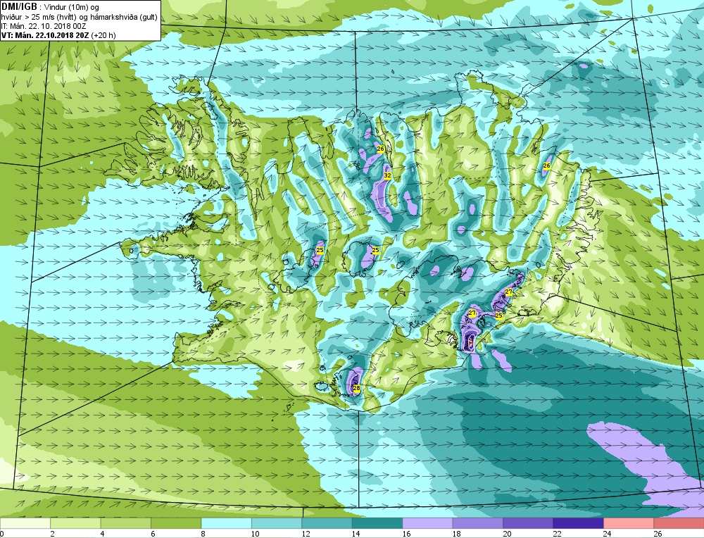The image size is (704, 538).
Task: Click the 'VT: Mán. 22.10.2018 20Z' valid-time text
Action: (45, 35)
